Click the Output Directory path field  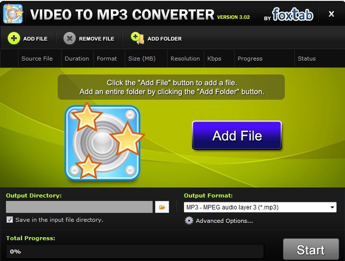(x=79, y=207)
